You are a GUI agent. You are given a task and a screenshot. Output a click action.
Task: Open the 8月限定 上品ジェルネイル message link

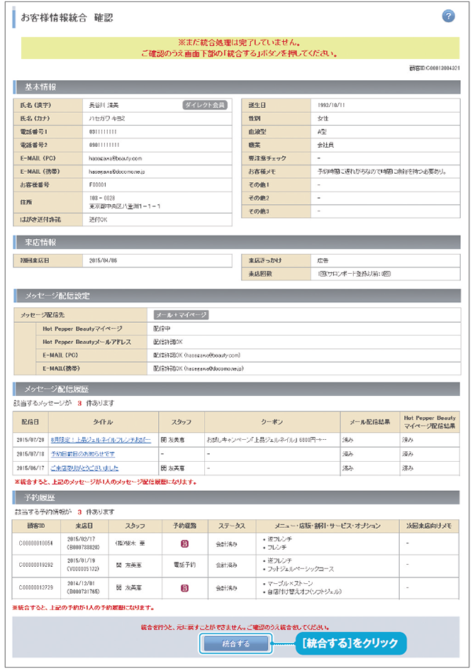(101, 440)
